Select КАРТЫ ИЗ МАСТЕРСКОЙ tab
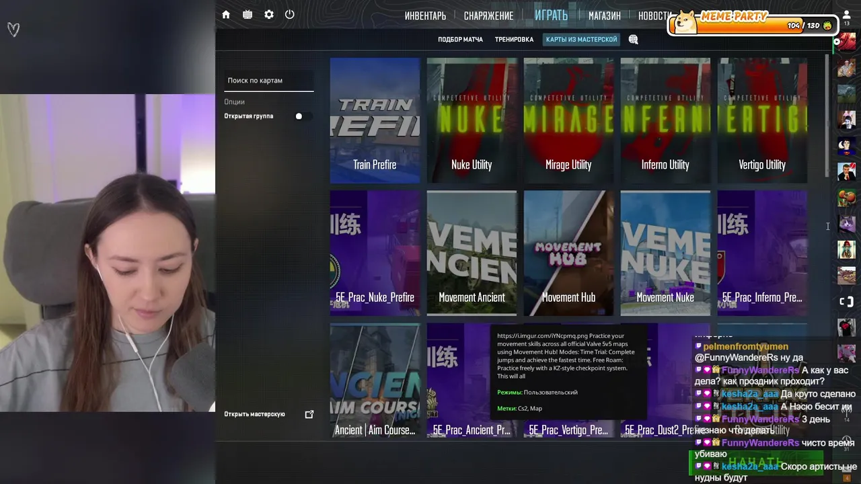The width and height of the screenshot is (861, 484). [581, 40]
